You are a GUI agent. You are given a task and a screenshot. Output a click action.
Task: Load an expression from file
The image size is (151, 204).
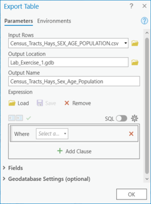pos(19,103)
